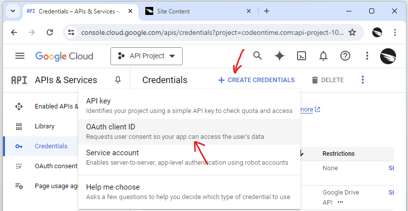Image resolution: width=408 pixels, height=211 pixels.
Task: Pin the APIs & Services menu
Action: (118, 80)
